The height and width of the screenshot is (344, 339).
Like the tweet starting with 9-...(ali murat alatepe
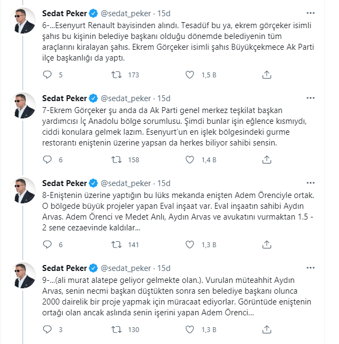click(190, 329)
